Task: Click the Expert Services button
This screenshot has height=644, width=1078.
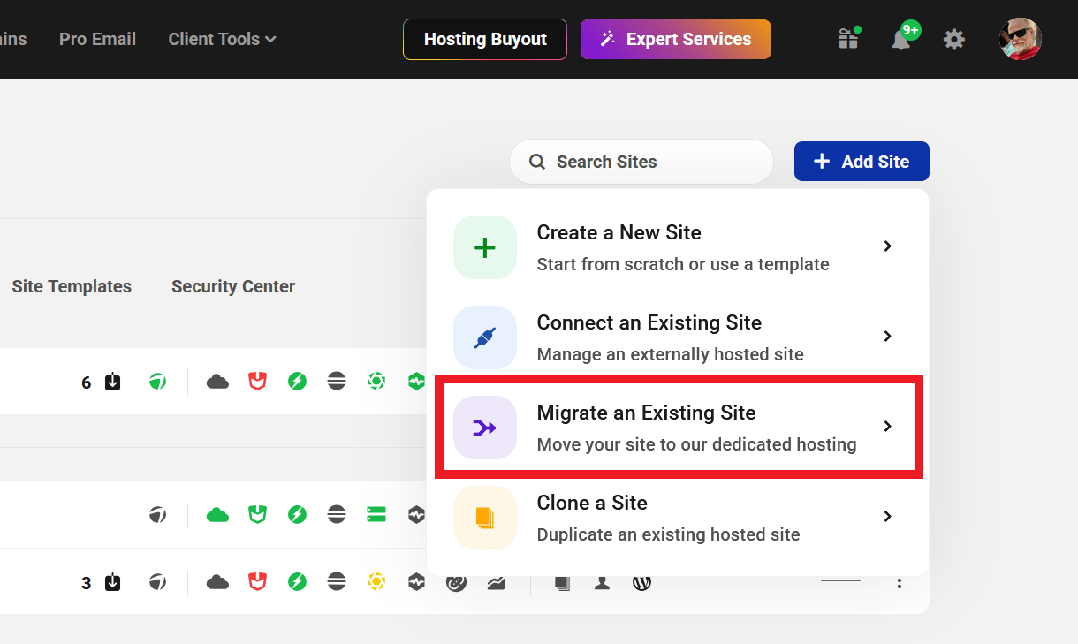Action: point(676,39)
